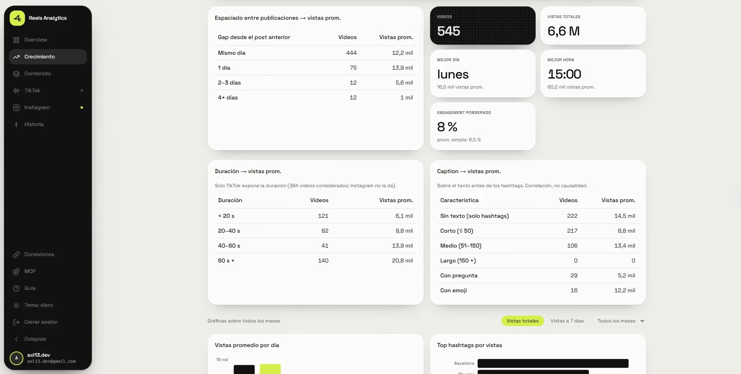741x374 pixels.
Task: Click the MCP blocks icon
Action: (x=16, y=271)
